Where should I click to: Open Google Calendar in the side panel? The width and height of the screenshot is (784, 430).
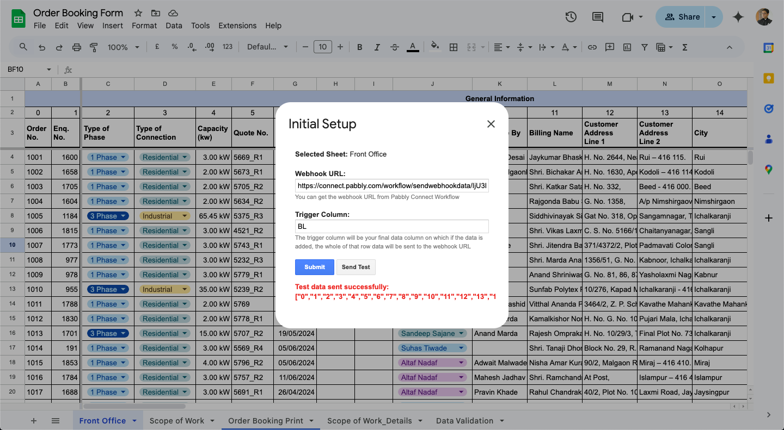click(x=769, y=48)
